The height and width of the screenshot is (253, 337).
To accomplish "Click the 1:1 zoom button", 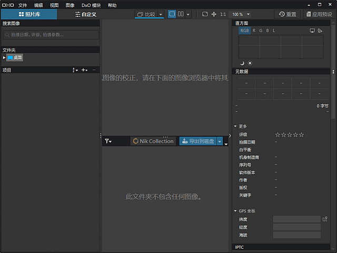I will (x=223, y=14).
